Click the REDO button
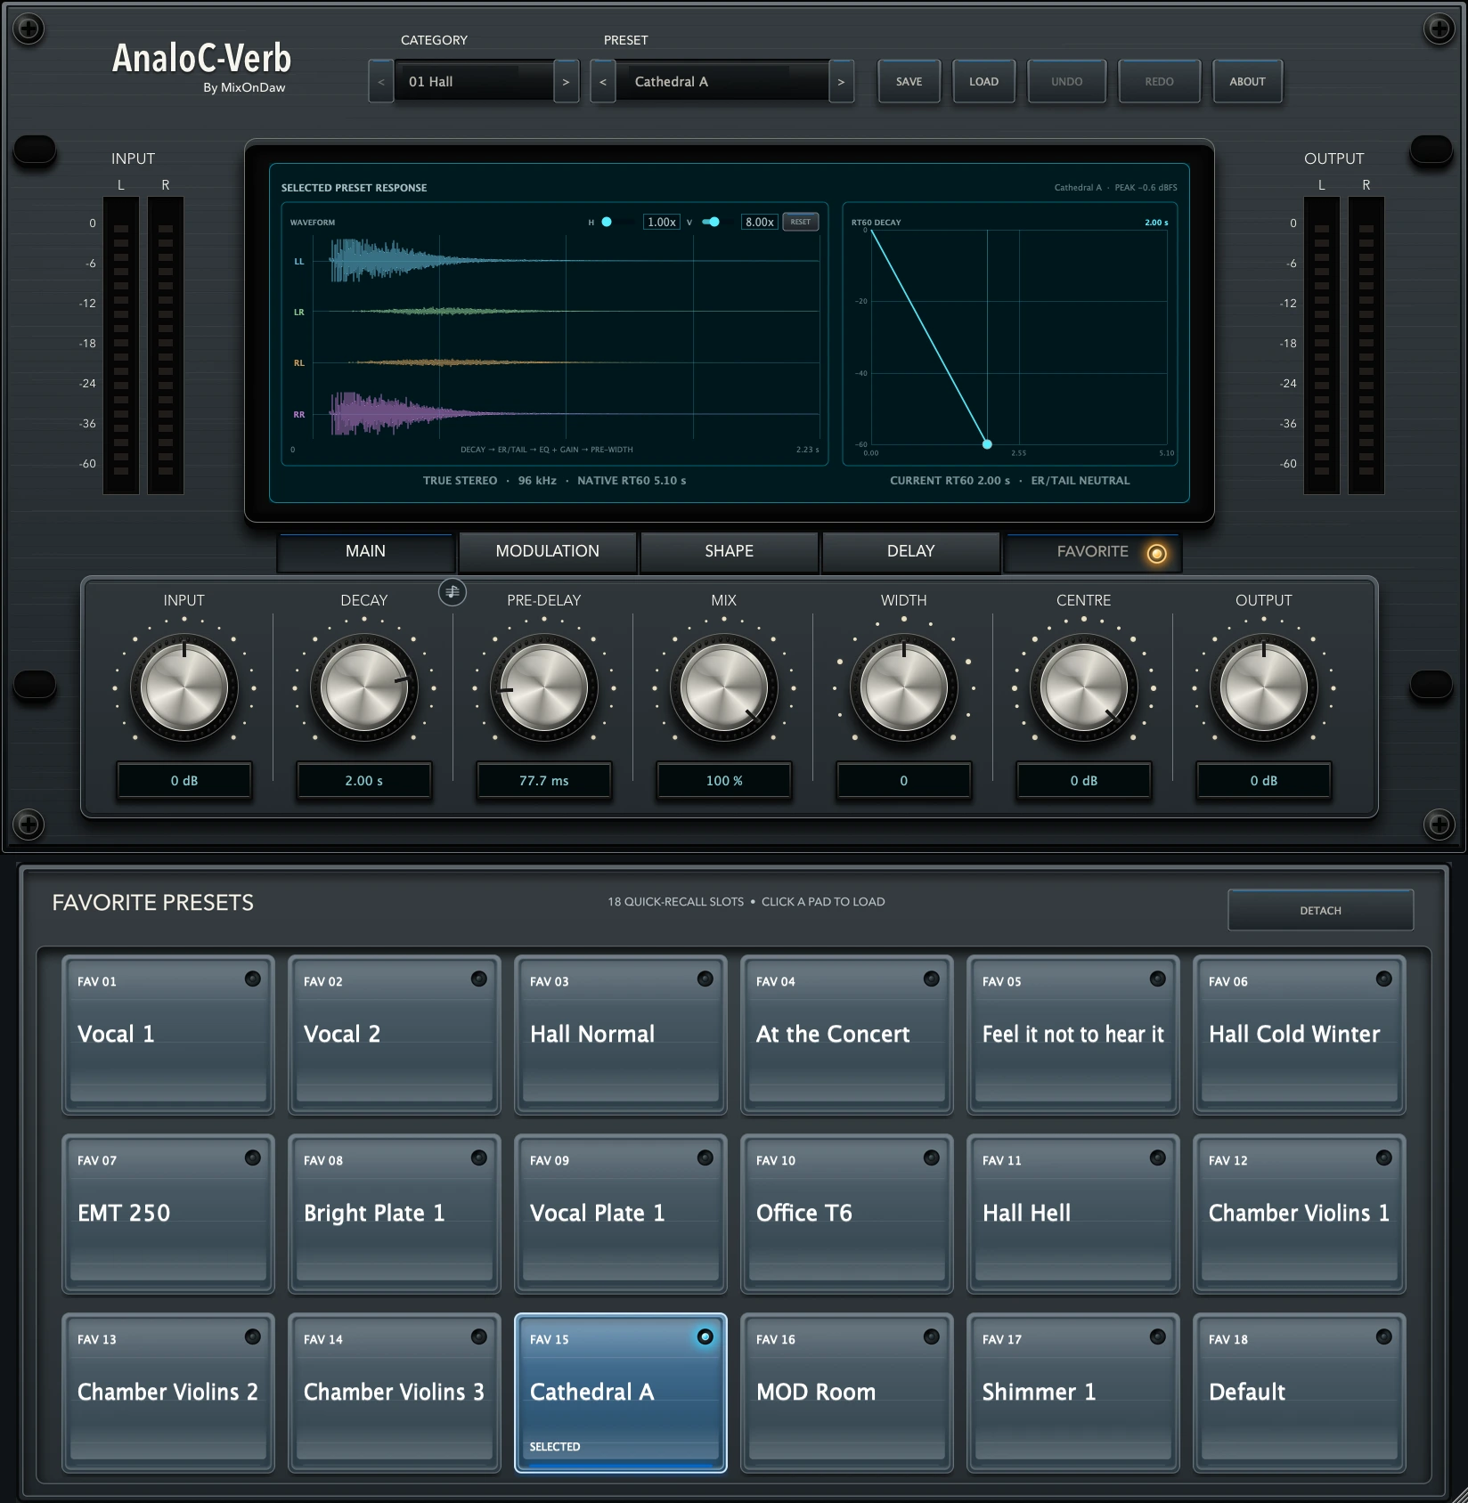Image resolution: width=1468 pixels, height=1503 pixels. (x=1160, y=82)
